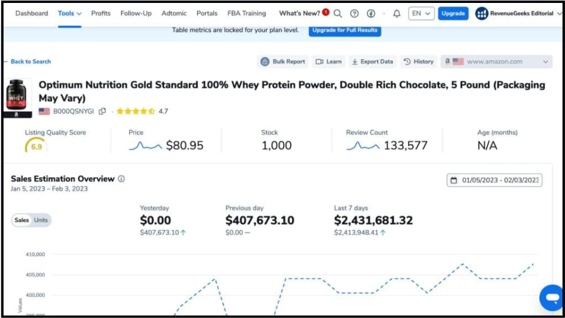The width and height of the screenshot is (565, 318).
Task: Copy the ASIN B000QSNYGI with copy icon
Action: [x=102, y=111]
